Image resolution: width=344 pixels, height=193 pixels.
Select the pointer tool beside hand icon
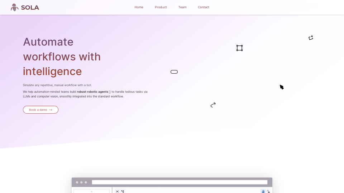[x=268, y=191]
